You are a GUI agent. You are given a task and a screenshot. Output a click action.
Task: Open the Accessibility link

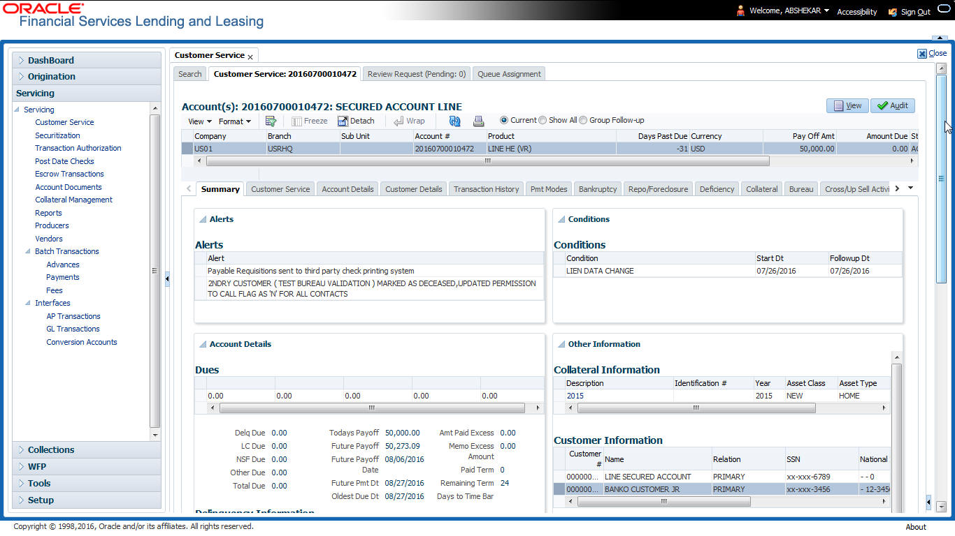(857, 12)
